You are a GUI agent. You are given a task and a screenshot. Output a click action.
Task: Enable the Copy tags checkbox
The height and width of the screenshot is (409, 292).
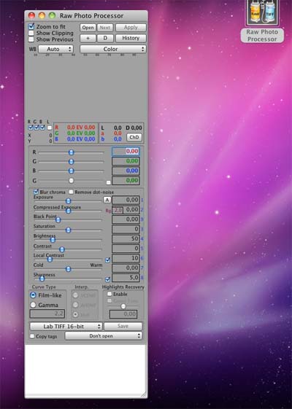(x=32, y=336)
